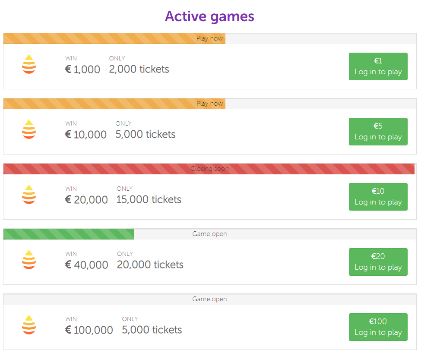Click the droplet icon in the €10,000 game
Viewport: 421px width, 353px height.
[x=29, y=129]
